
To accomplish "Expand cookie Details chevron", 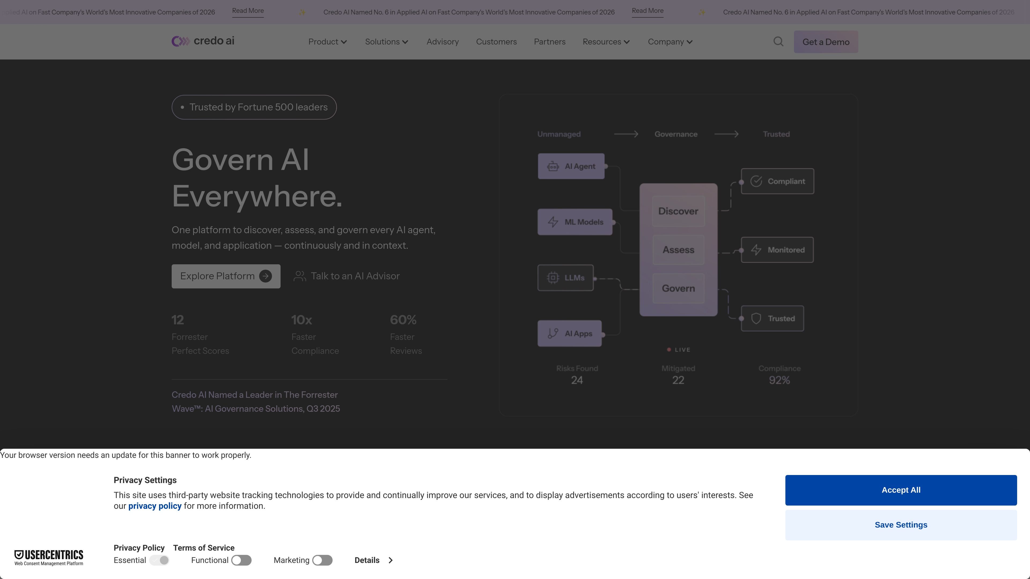I will click(x=391, y=560).
